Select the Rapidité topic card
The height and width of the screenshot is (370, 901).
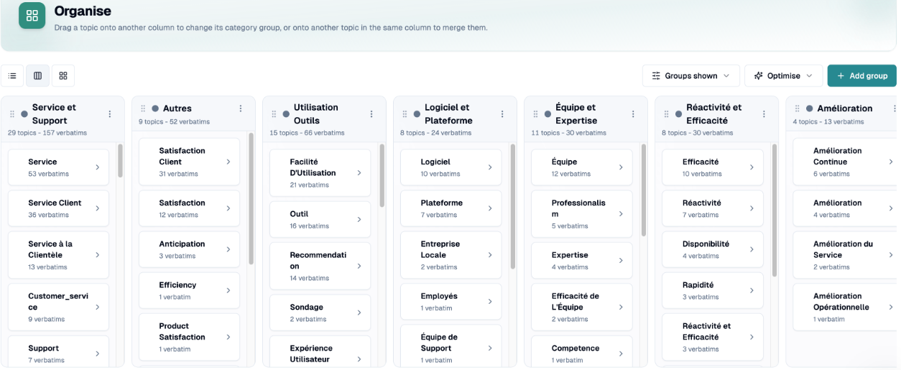[712, 290]
